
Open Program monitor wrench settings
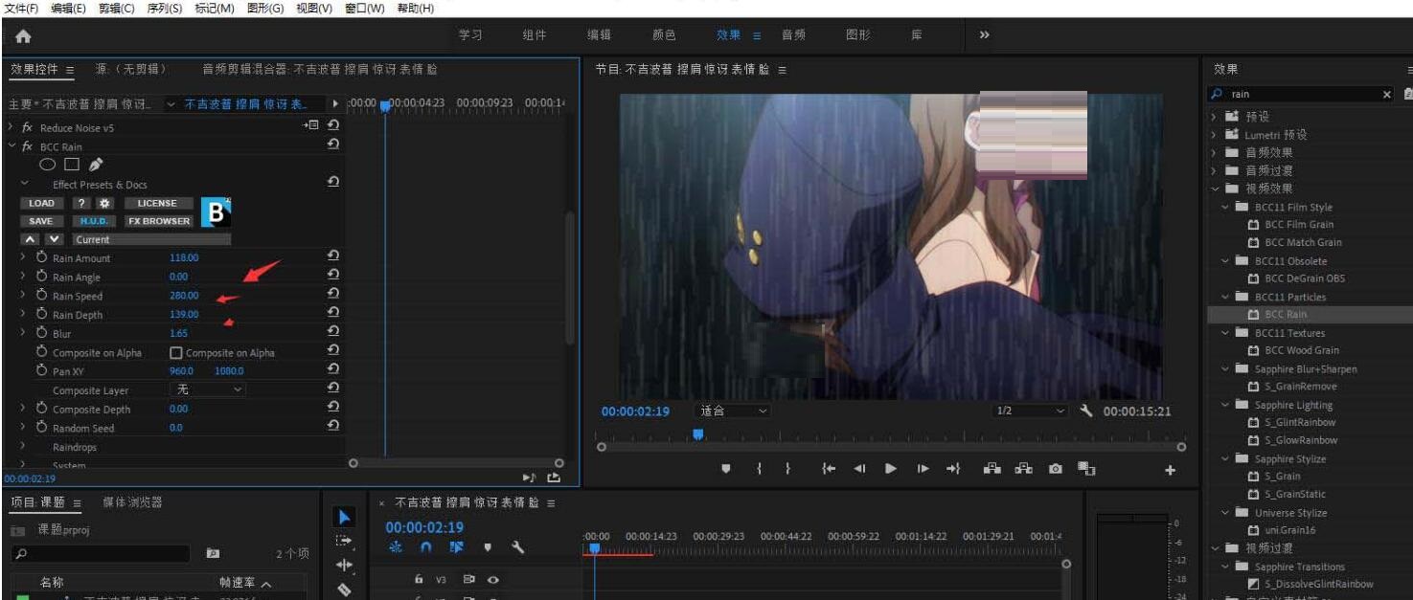click(x=1086, y=411)
